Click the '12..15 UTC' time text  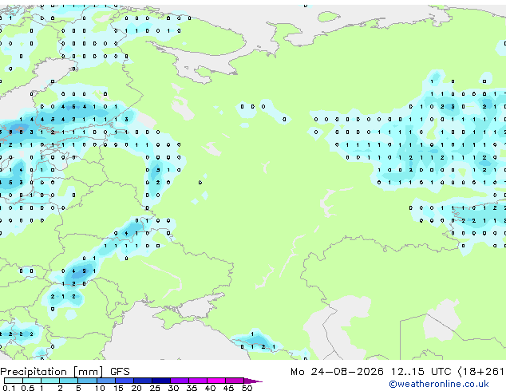point(421,372)
